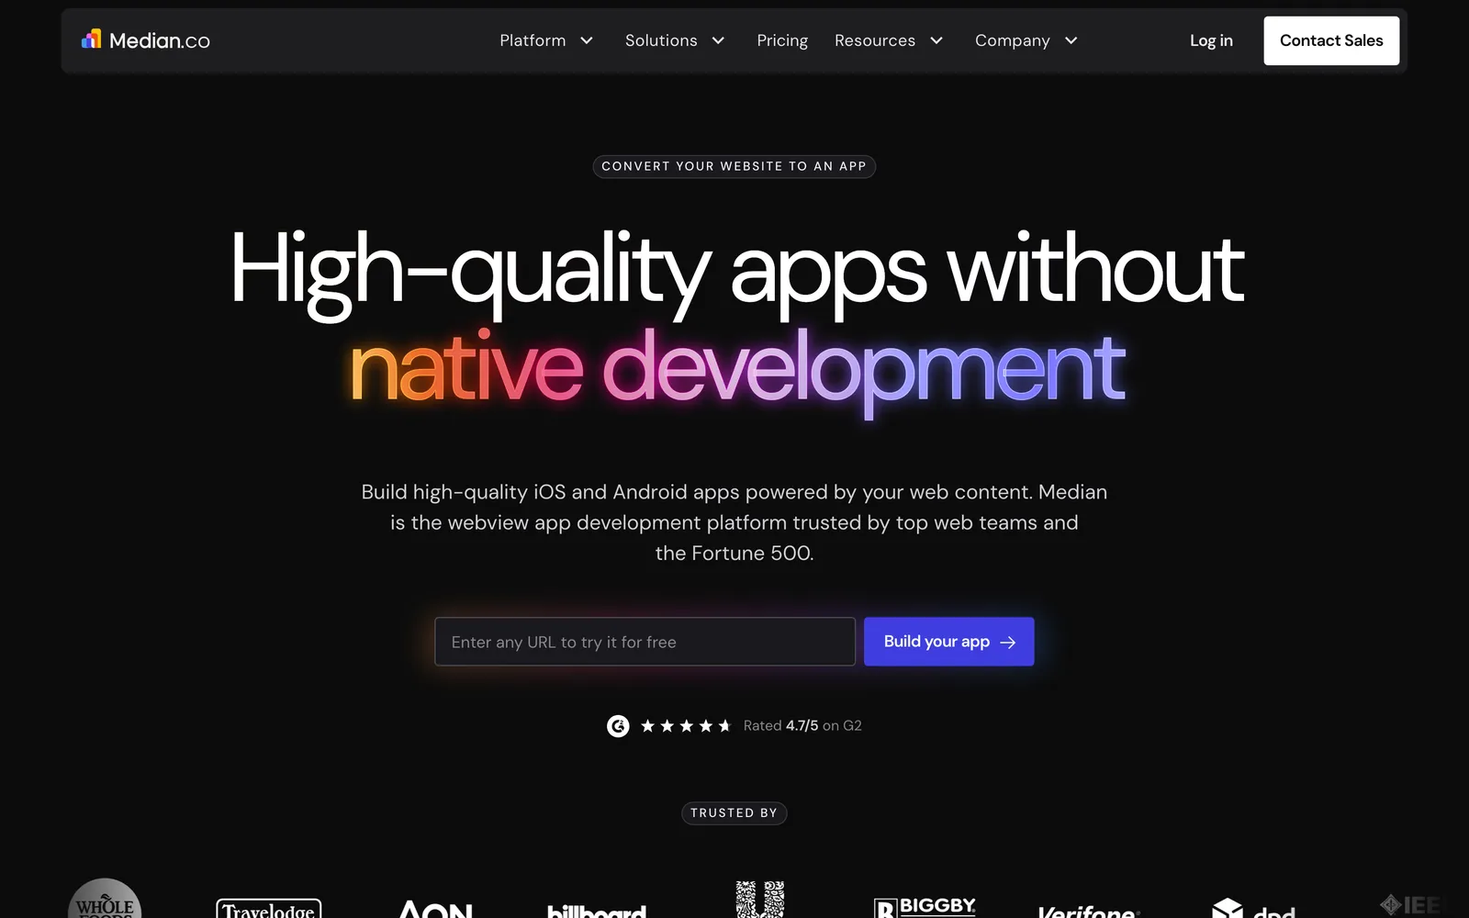Expand the Company dropdown chevron
Viewport: 1469px width, 918px height.
1071,40
